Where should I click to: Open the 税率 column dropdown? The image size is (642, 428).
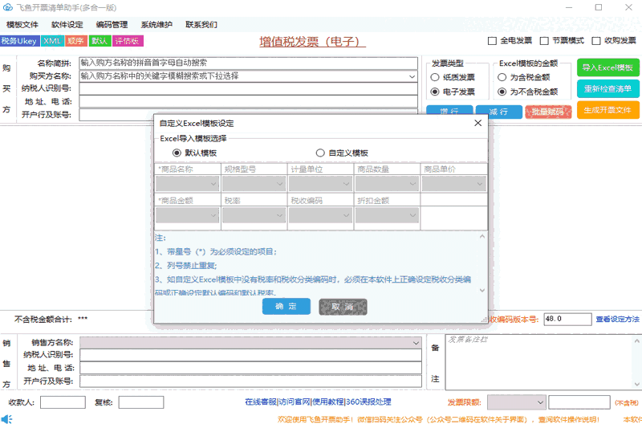254,215
